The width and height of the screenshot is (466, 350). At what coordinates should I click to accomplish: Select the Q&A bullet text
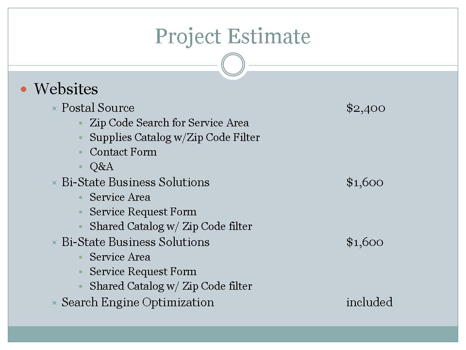(x=101, y=167)
